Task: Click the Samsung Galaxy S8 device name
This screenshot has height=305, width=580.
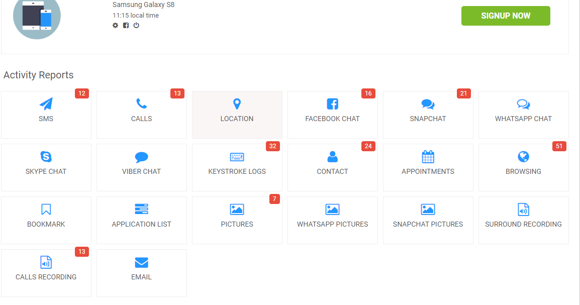Action: [x=144, y=5]
